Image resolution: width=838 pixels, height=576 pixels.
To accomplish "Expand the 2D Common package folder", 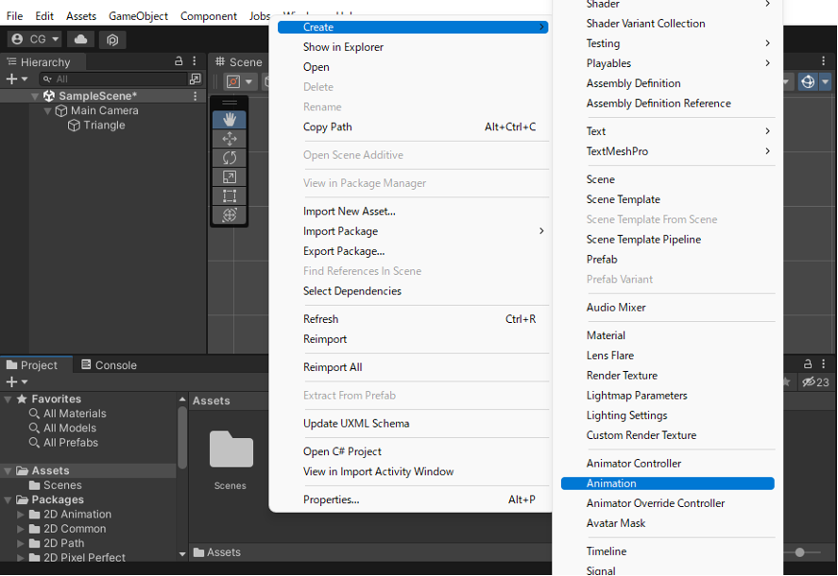I will pos(20,529).
